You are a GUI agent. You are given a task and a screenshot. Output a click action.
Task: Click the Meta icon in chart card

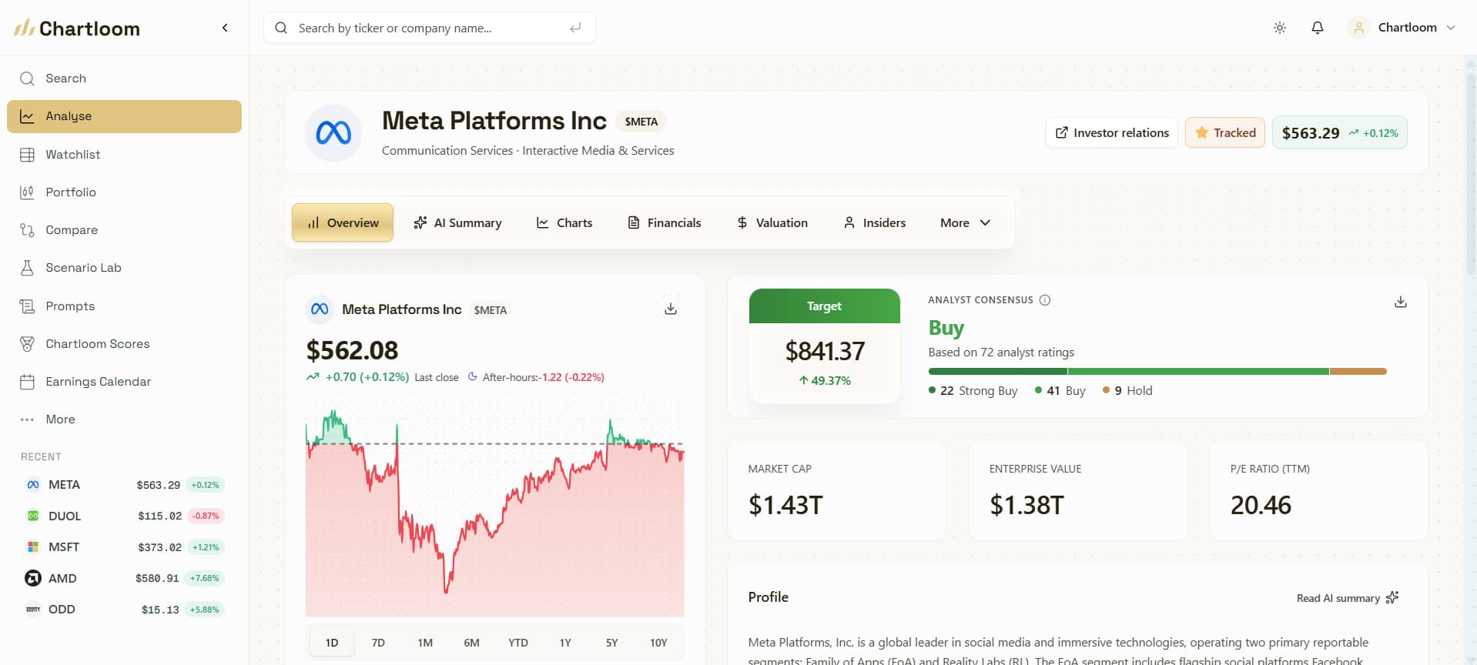click(x=320, y=309)
